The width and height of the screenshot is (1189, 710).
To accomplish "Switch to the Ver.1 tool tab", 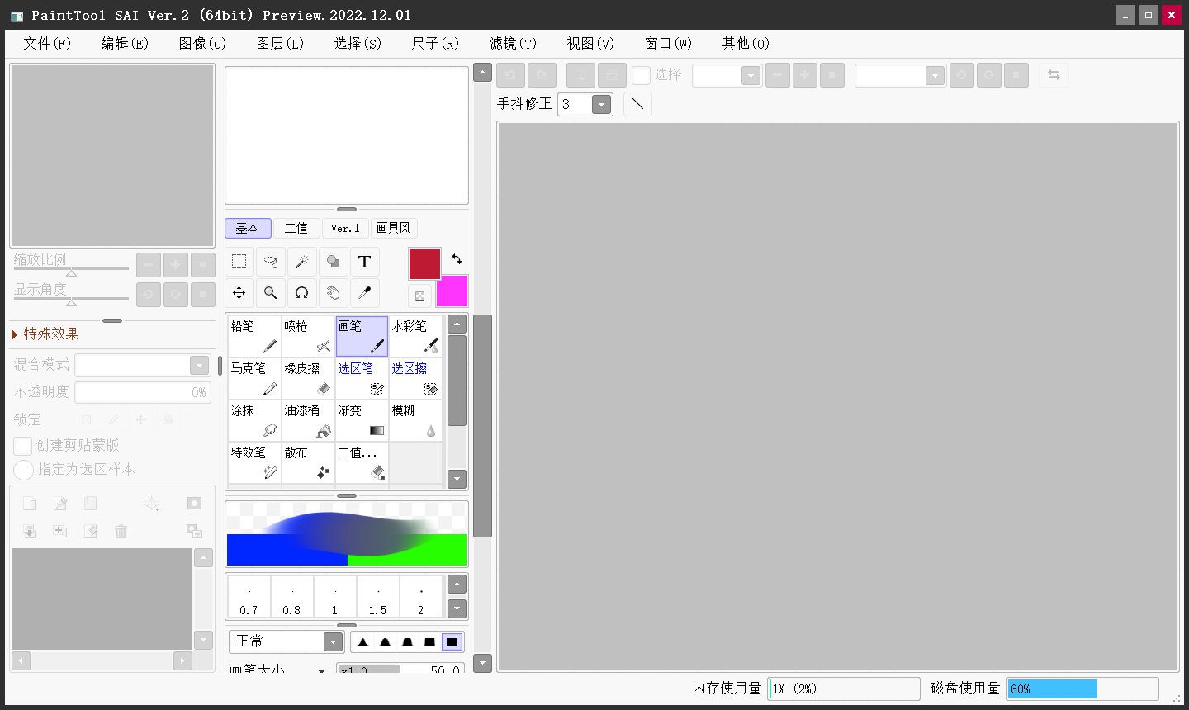I will tap(345, 228).
